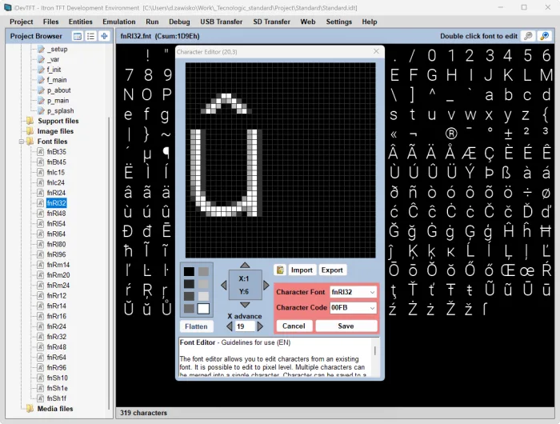Screen dimensions: 560x424
Task: Click the X advance value field
Action: pyautogui.click(x=245, y=326)
